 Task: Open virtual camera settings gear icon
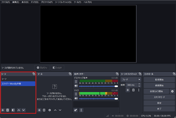pos(172,91)
